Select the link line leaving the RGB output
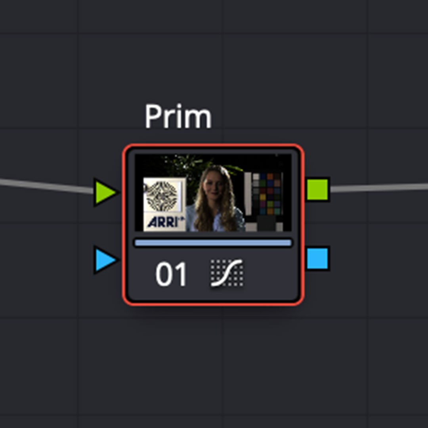Image resolution: width=428 pixels, height=428 pixels. pos(379,187)
